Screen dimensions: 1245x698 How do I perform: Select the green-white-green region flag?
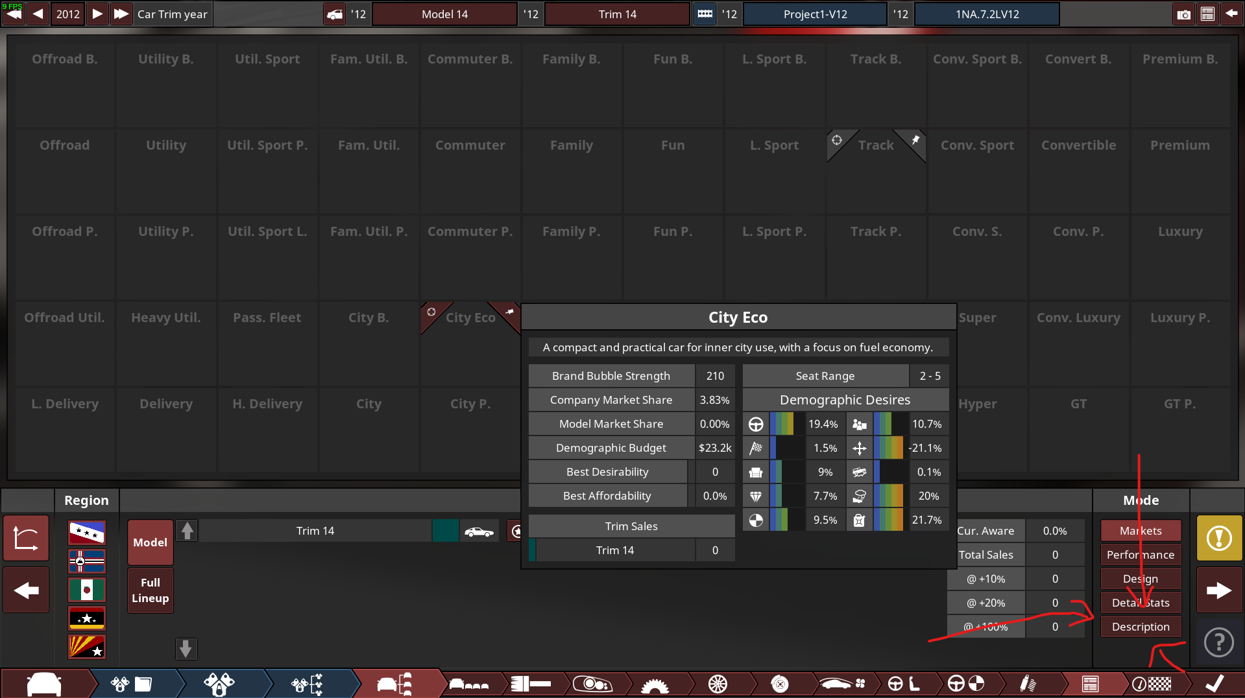pos(87,590)
